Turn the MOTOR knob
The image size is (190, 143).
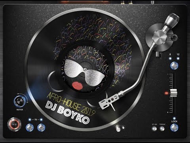point(20,101)
